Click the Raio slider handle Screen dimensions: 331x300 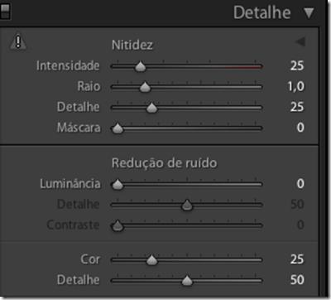tap(145, 87)
